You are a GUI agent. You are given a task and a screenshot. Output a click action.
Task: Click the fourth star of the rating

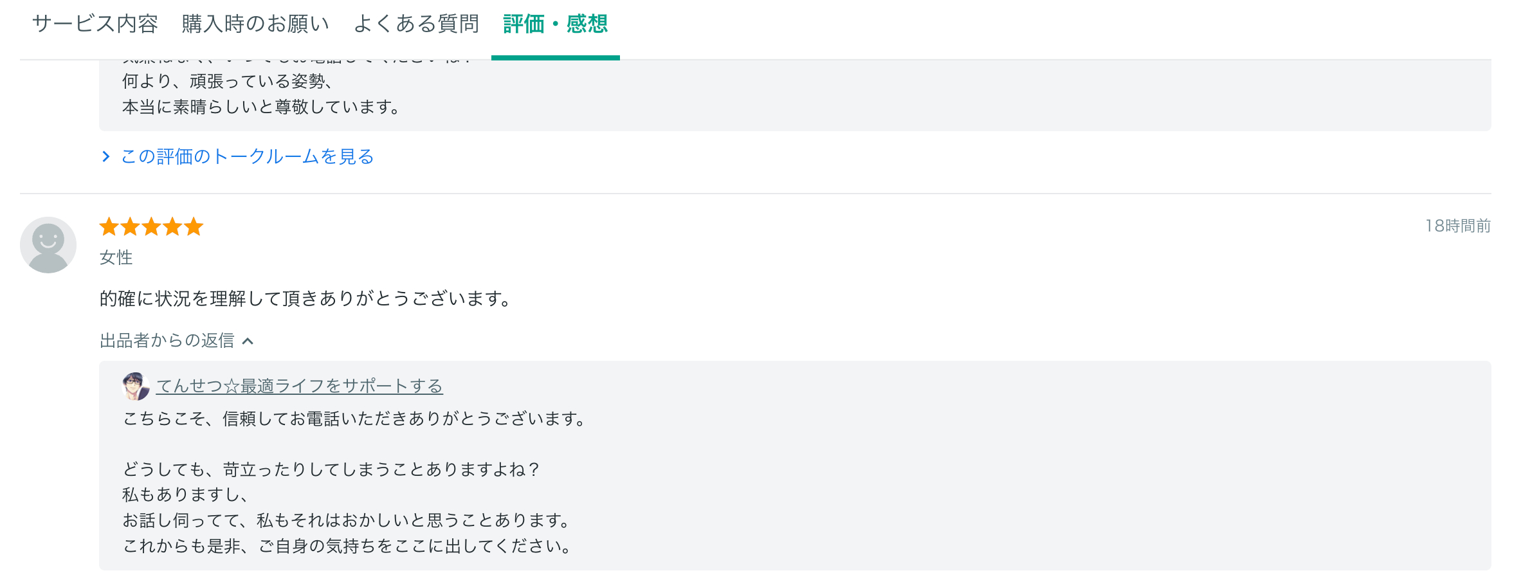pyautogui.click(x=172, y=226)
